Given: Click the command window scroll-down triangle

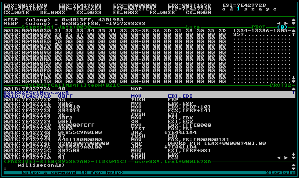Looking at the screenshot, I should coord(294,169).
